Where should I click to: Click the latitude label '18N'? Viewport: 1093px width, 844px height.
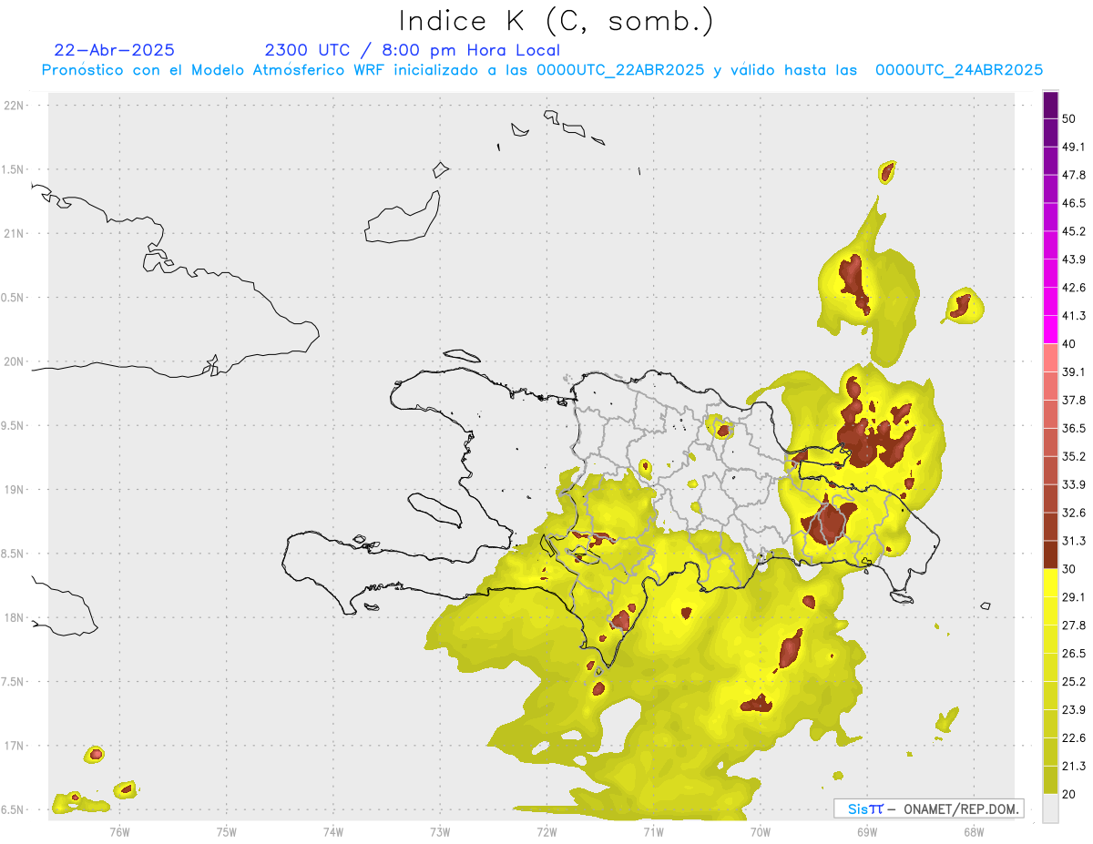[x=13, y=618]
